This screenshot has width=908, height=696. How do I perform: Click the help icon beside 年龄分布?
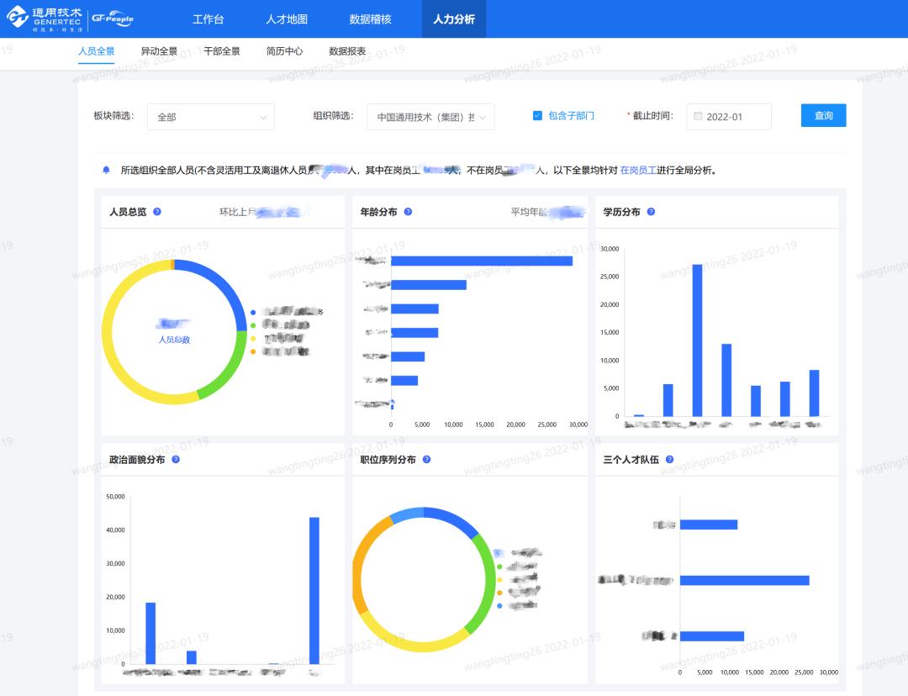[x=408, y=212]
